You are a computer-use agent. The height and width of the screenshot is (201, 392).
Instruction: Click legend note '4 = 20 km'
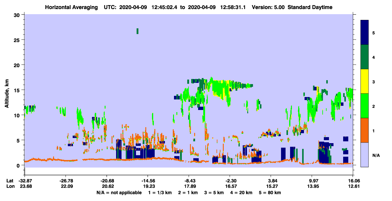coord(242,193)
